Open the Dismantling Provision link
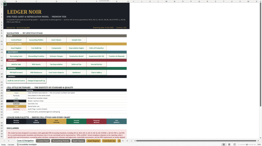This screenshot has width=262, height=146. click(36, 56)
